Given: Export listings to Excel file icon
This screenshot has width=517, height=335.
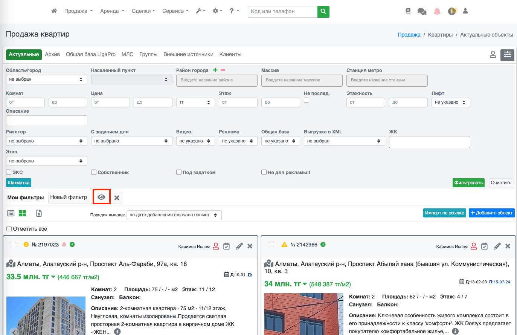Looking at the screenshot, I should 39,213.
